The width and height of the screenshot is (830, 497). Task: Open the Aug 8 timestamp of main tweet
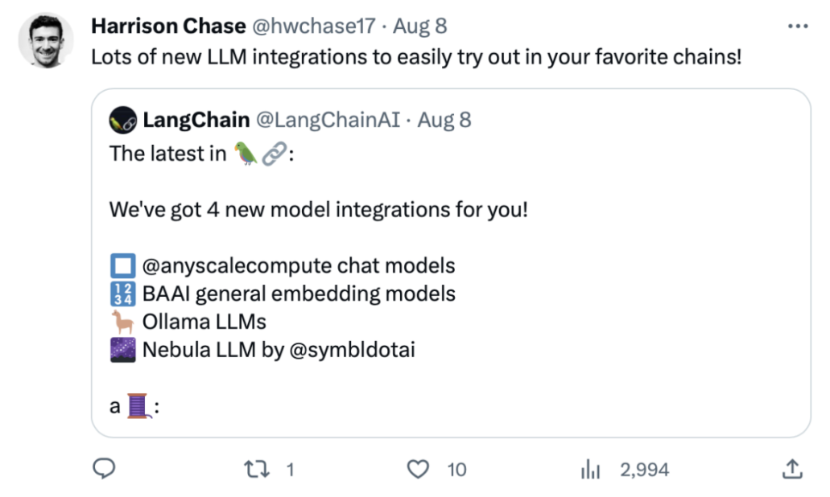pos(419,26)
